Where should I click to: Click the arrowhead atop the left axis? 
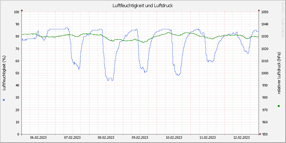point(22,10)
